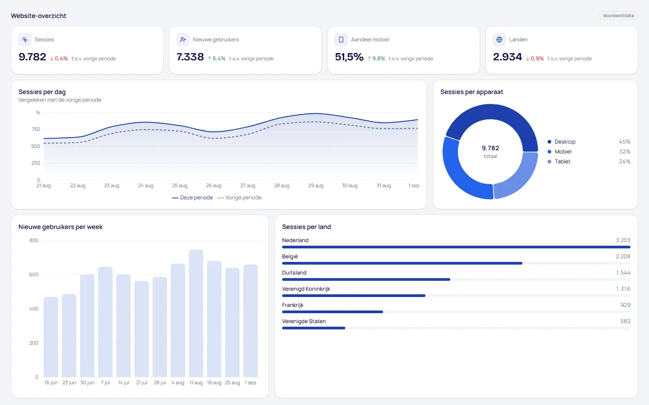649x405 pixels.
Task: Click the Frankrijk progress bar
Action: (456, 312)
